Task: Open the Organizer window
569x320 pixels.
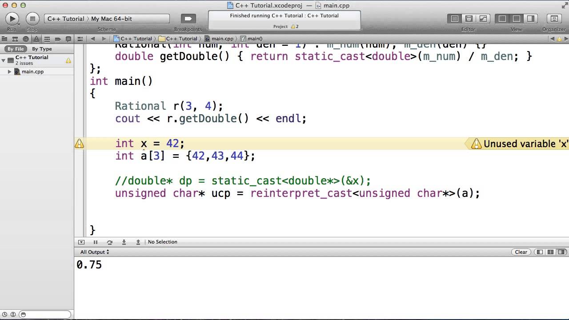Action: point(554,19)
